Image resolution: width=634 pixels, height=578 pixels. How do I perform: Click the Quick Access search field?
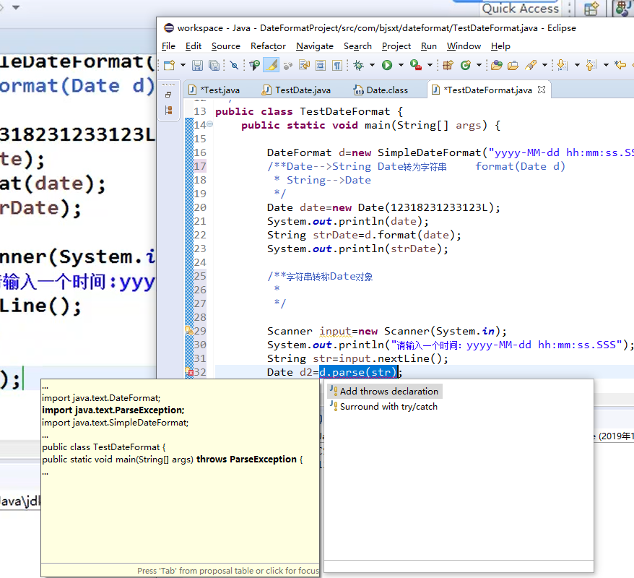coord(521,9)
